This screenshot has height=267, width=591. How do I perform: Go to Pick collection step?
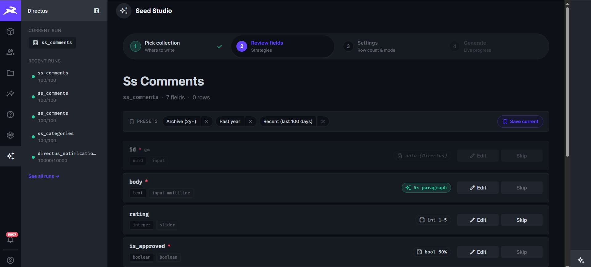(177, 46)
